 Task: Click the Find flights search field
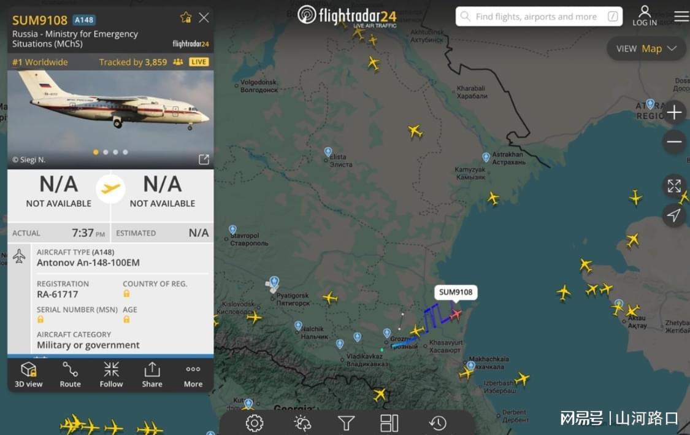coord(539,17)
